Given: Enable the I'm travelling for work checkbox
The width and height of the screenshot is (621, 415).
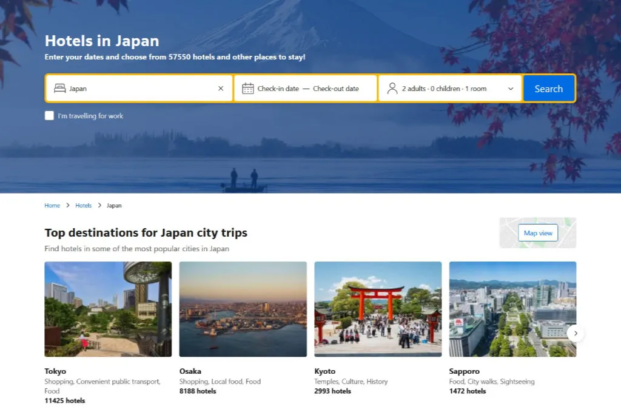Looking at the screenshot, I should click(x=49, y=115).
